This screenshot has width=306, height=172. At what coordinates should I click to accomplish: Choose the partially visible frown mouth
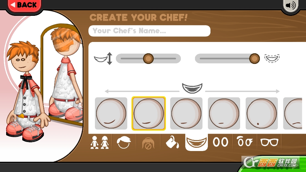[x=293, y=113]
